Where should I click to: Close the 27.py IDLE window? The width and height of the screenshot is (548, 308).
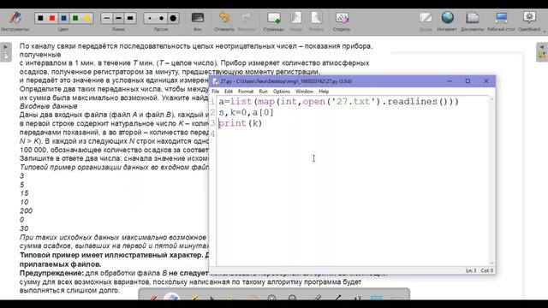point(485,81)
